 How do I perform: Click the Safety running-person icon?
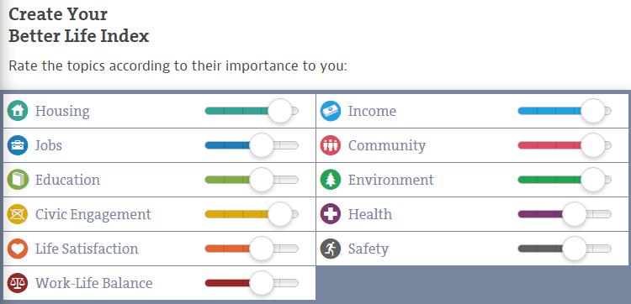click(331, 249)
